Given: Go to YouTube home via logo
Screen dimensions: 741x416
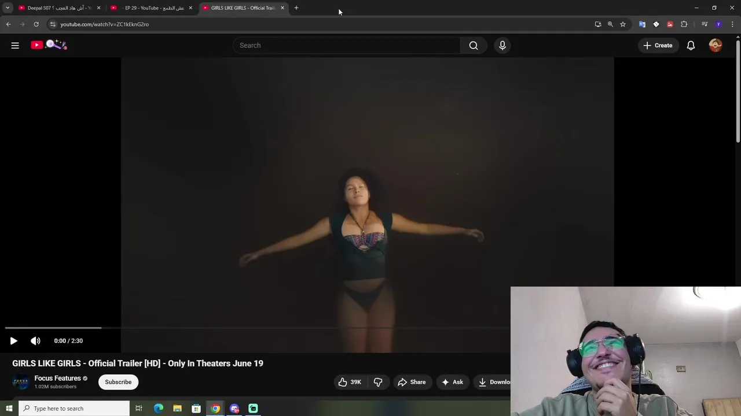Looking at the screenshot, I should coord(49,45).
